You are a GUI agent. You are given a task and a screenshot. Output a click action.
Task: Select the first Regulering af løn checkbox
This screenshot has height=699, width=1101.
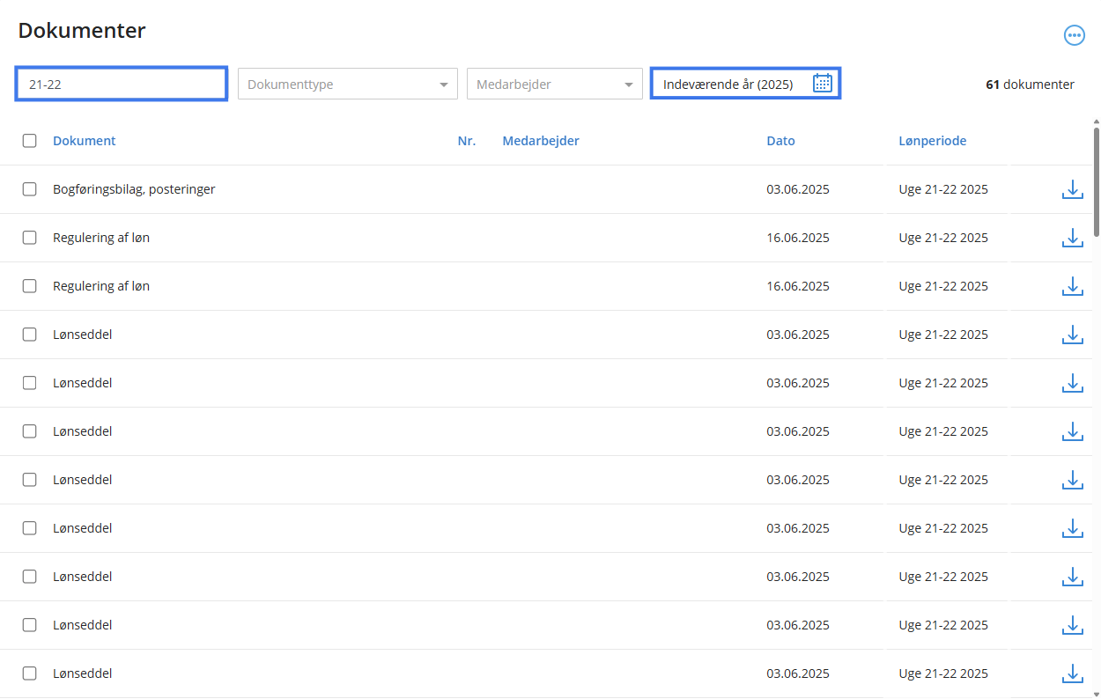click(30, 238)
